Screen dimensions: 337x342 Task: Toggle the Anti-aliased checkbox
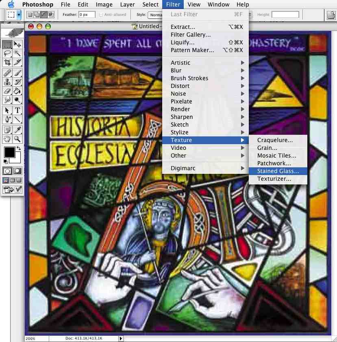[x=101, y=15]
